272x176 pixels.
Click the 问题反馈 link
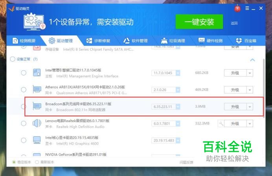pyautogui.click(x=186, y=162)
